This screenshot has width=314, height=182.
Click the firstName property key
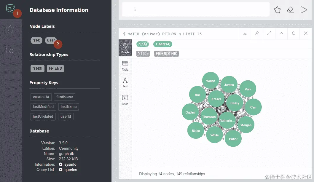[x=64, y=97]
